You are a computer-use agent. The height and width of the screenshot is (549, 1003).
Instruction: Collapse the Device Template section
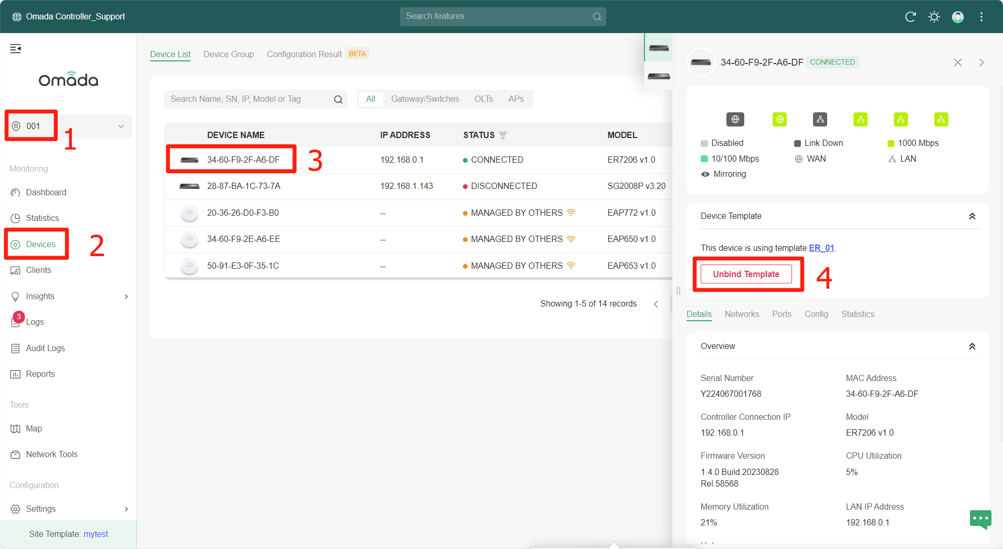point(972,216)
